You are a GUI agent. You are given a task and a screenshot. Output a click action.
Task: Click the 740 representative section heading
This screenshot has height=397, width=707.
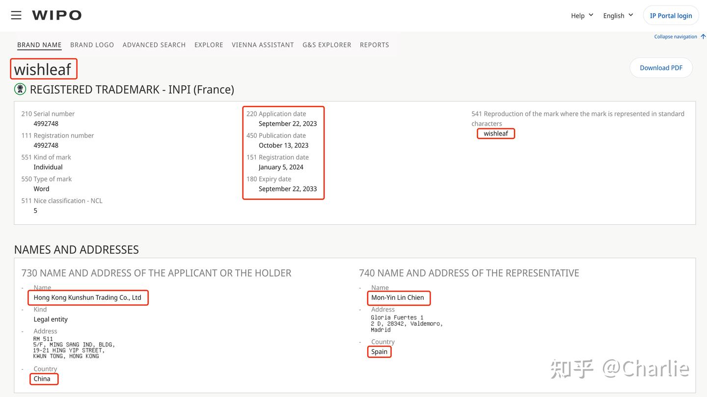pos(469,273)
